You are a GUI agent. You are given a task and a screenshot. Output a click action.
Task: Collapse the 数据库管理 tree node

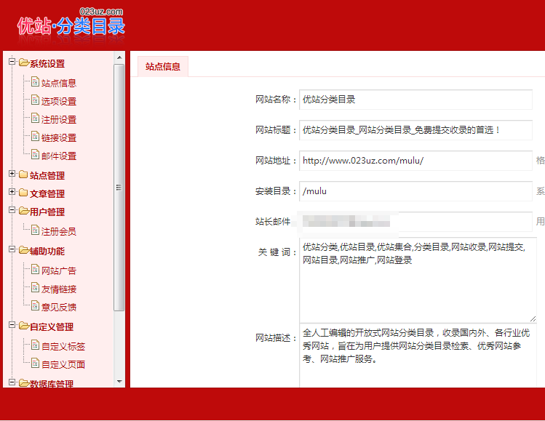coord(12,382)
